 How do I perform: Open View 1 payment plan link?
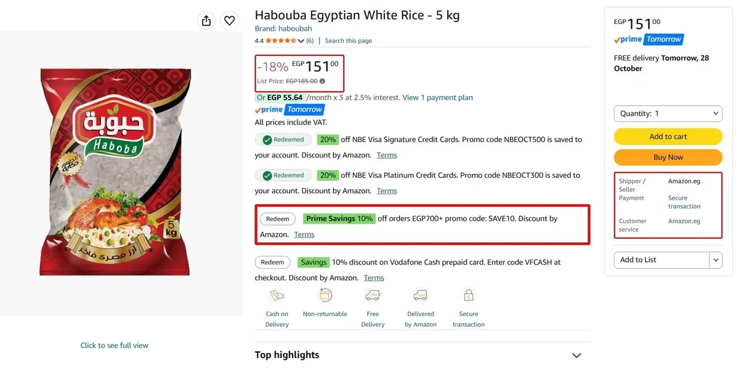coord(438,97)
